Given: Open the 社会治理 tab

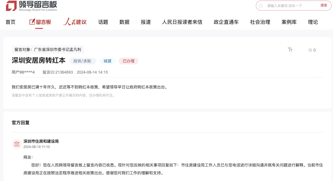Looking at the screenshot, I should (260, 22).
